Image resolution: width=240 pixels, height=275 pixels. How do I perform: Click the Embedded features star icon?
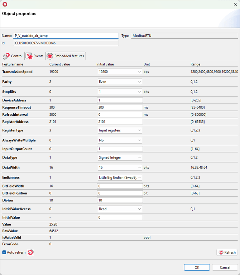49,56
